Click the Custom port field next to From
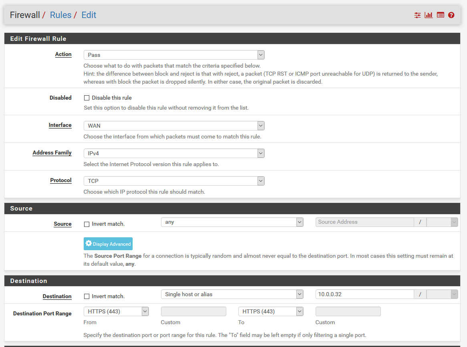The width and height of the screenshot is (467, 347). click(193, 311)
